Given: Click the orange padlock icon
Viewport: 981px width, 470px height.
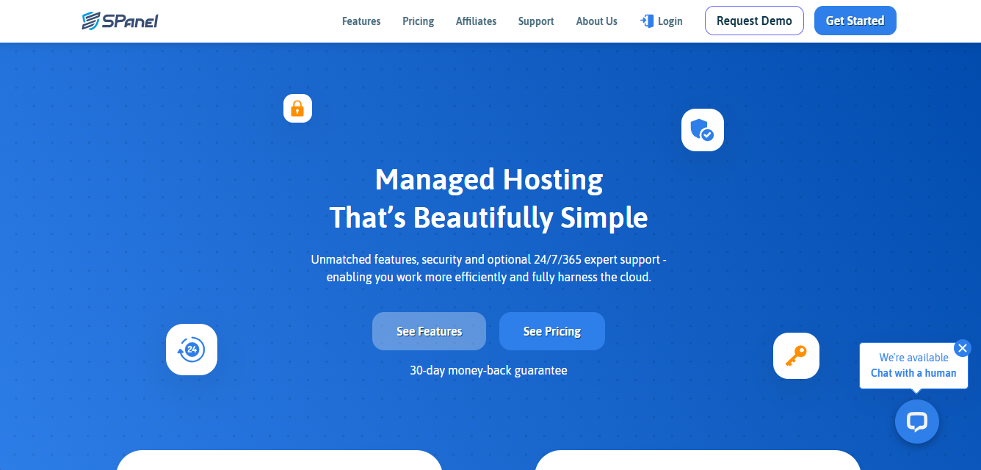Looking at the screenshot, I should coord(297,109).
